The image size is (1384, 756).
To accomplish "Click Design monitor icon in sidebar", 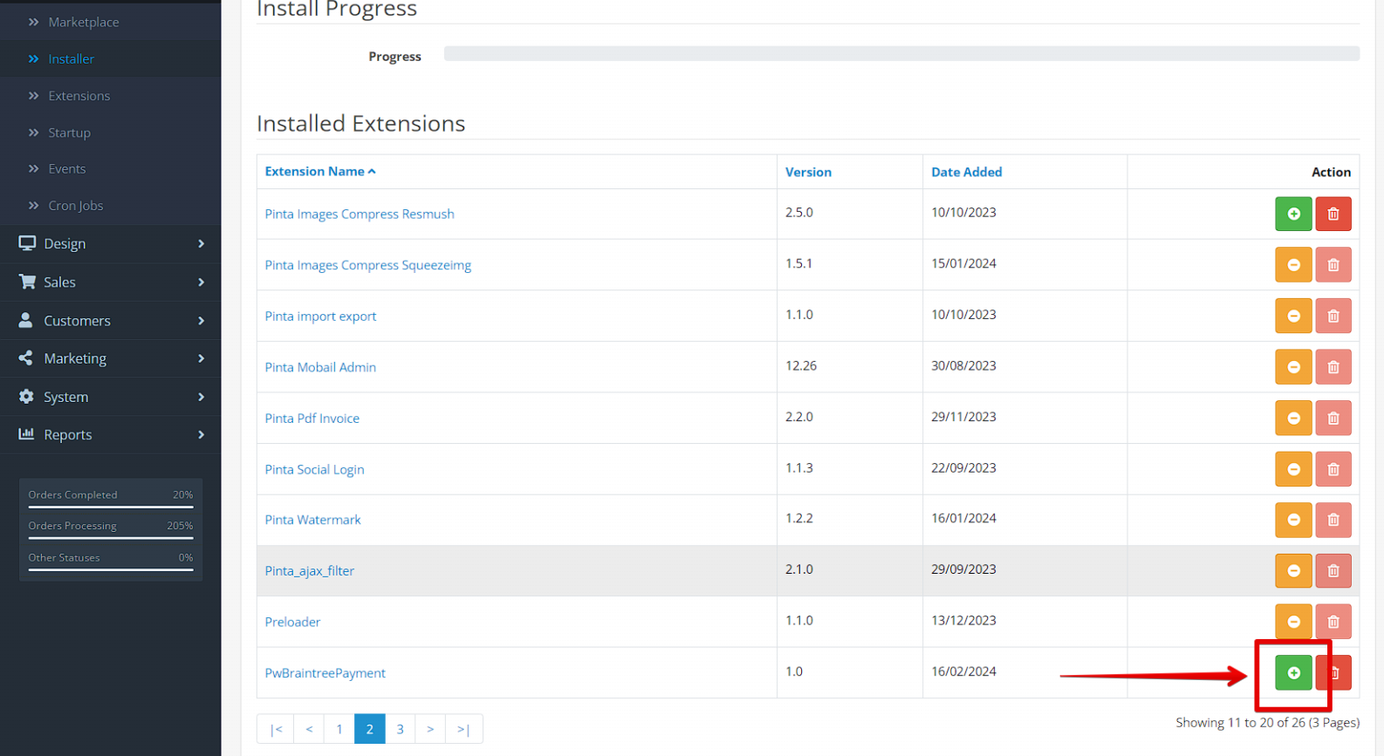I will [x=27, y=243].
